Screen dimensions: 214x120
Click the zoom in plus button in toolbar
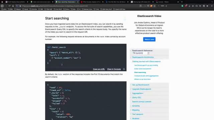[x=166, y=6]
